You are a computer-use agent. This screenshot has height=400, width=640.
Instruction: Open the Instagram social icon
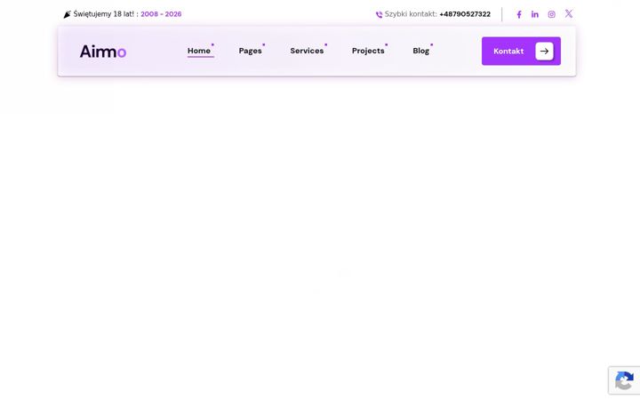(551, 15)
